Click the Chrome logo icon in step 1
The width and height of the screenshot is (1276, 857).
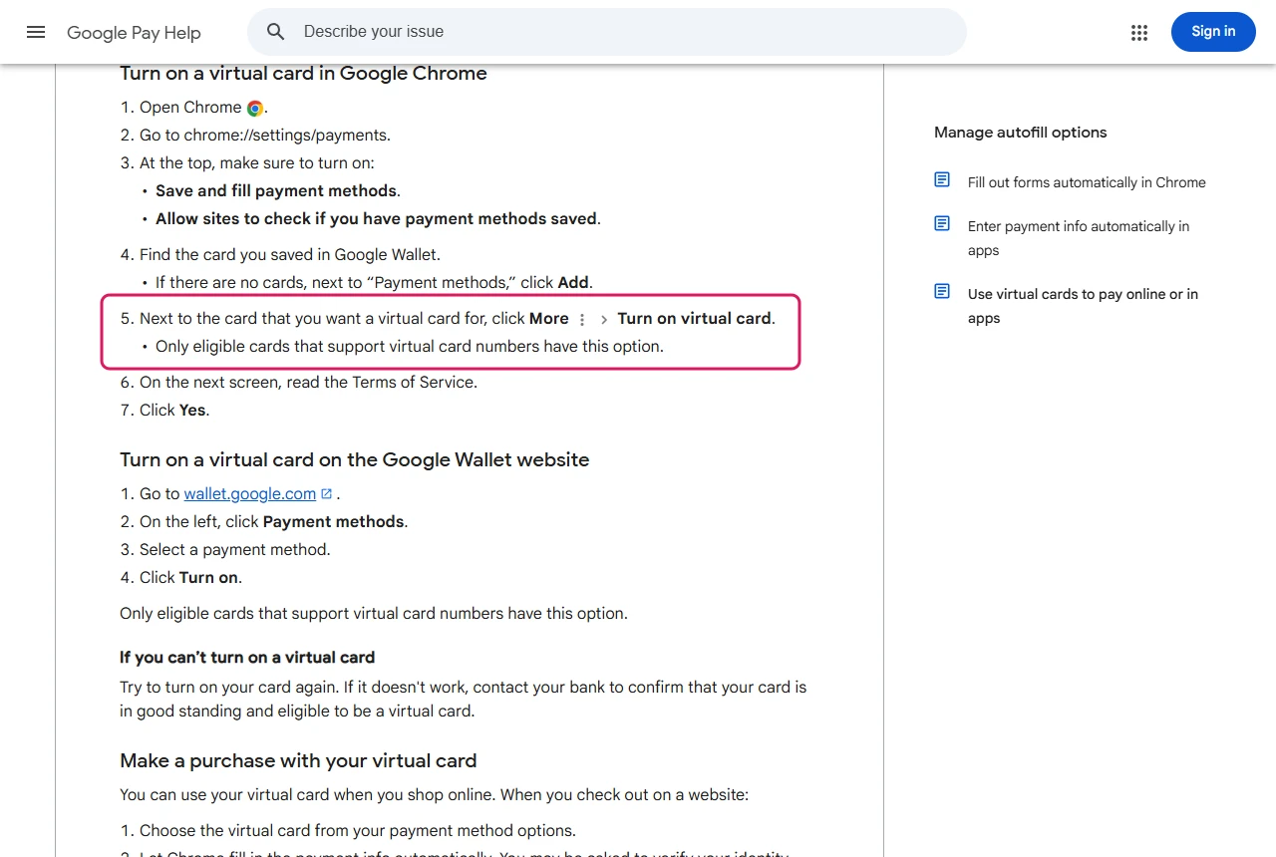[255, 108]
